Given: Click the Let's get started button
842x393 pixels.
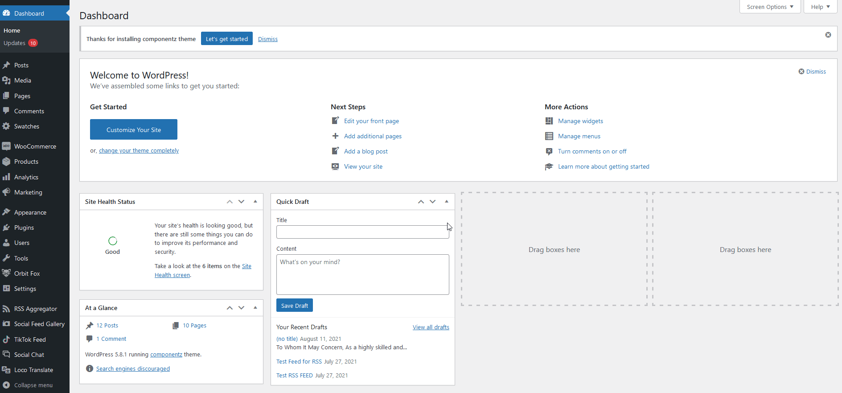Looking at the screenshot, I should click(x=227, y=39).
